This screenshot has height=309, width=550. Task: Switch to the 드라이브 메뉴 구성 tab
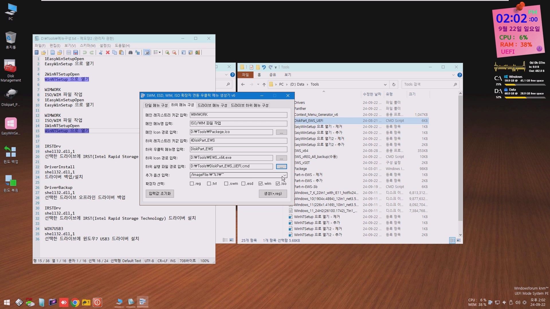pyautogui.click(x=212, y=105)
